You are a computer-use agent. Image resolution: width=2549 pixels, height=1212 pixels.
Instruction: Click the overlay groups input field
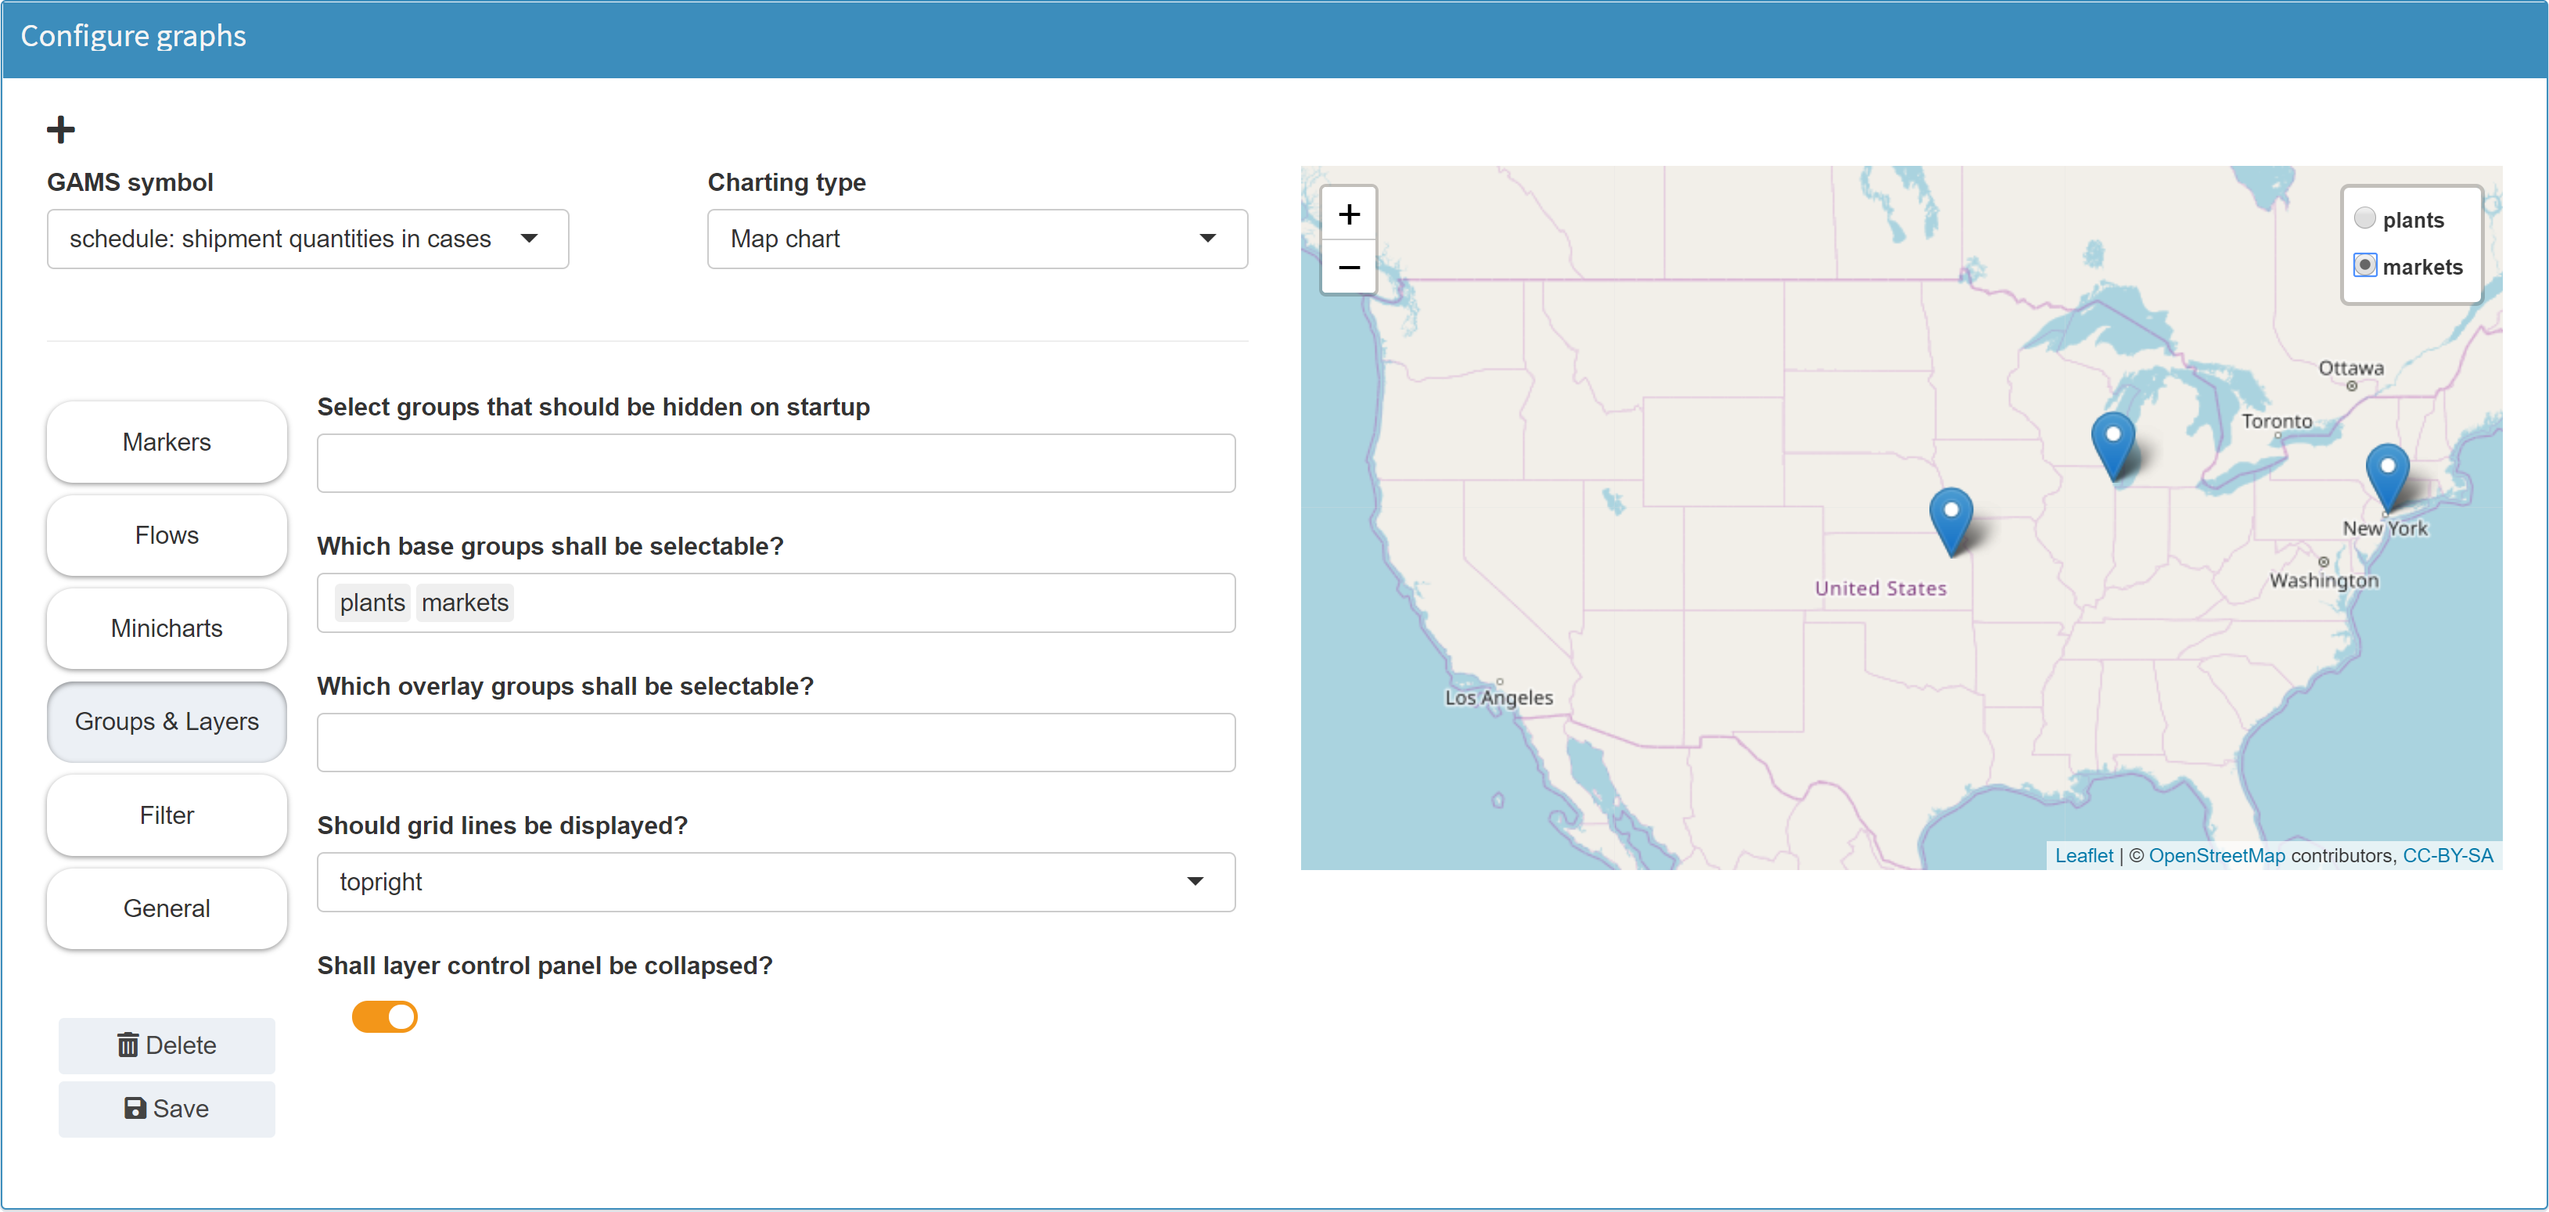(775, 742)
